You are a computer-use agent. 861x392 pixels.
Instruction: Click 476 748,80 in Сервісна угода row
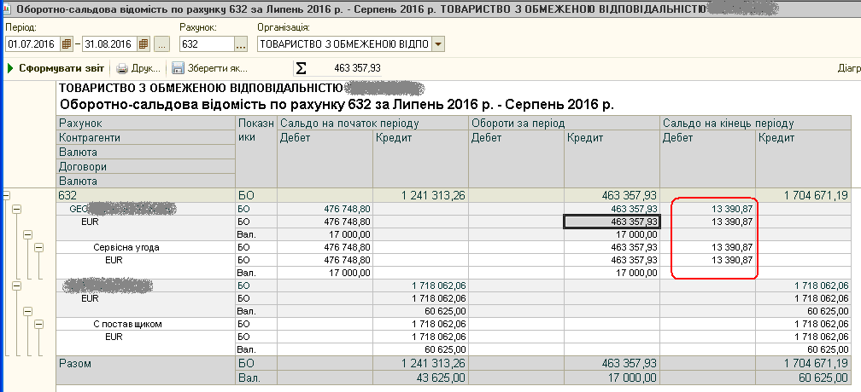click(325, 247)
